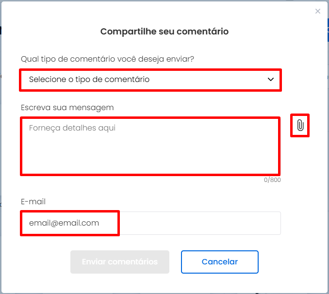Image resolution: width=329 pixels, height=294 pixels.
Task: Click the 'Escreva sua mensagem' label
Action: point(67,108)
